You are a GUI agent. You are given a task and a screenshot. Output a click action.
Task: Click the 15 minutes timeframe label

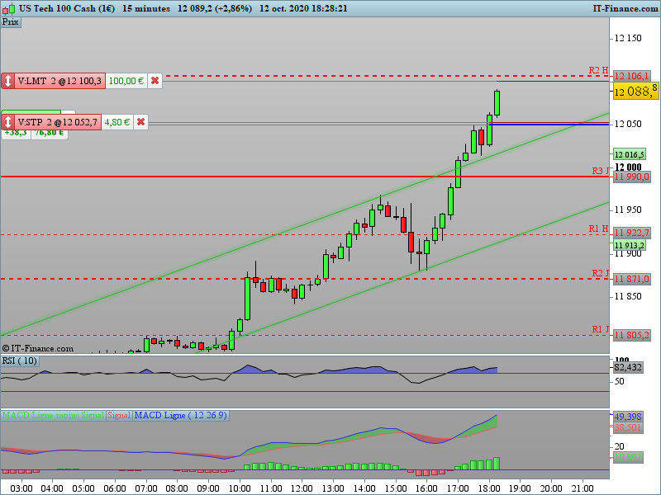pyautogui.click(x=146, y=8)
